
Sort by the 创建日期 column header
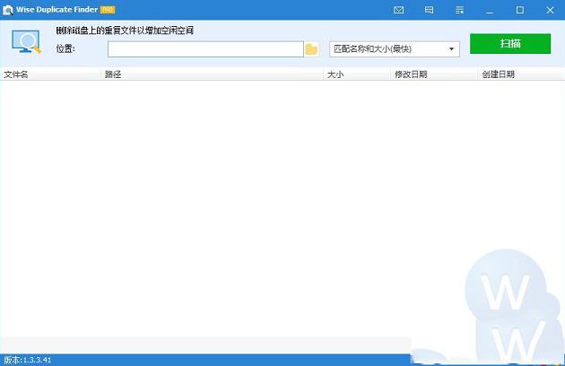tap(498, 74)
